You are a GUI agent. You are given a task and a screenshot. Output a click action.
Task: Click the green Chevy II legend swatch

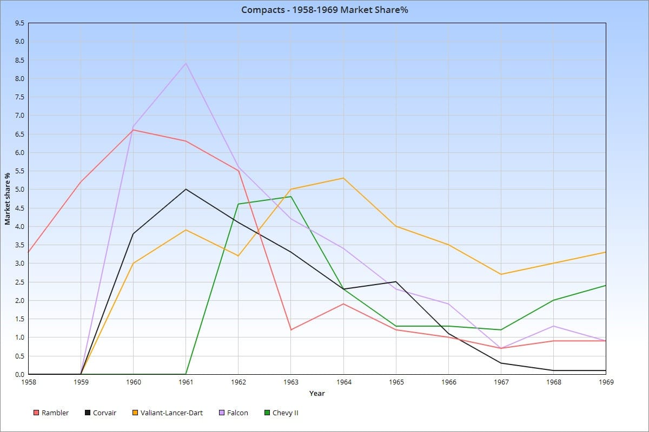tap(267, 413)
